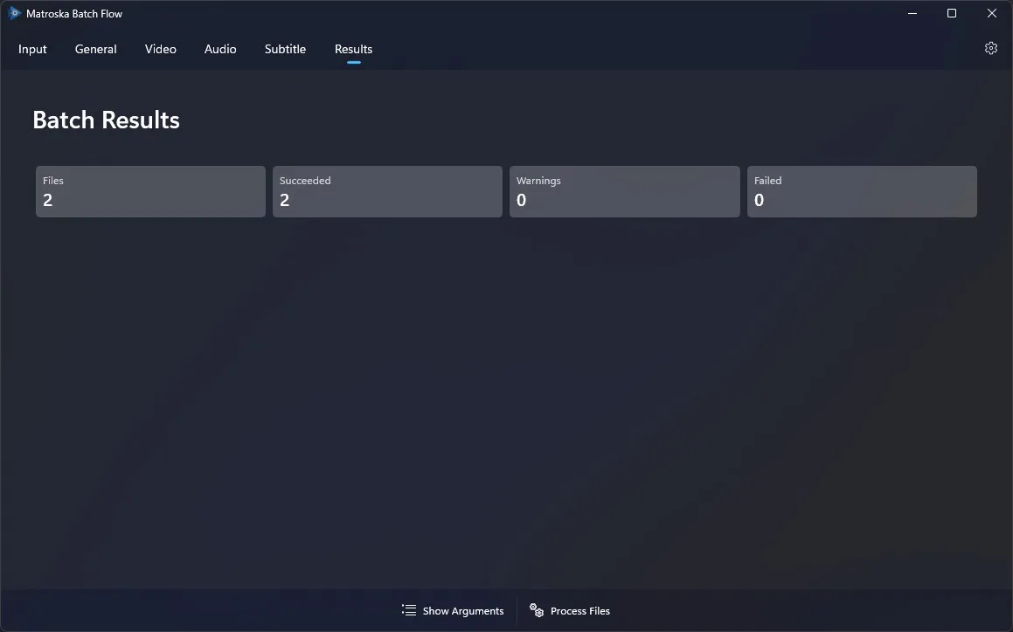Click the Process Files button
This screenshot has width=1013, height=632.
[569, 610]
